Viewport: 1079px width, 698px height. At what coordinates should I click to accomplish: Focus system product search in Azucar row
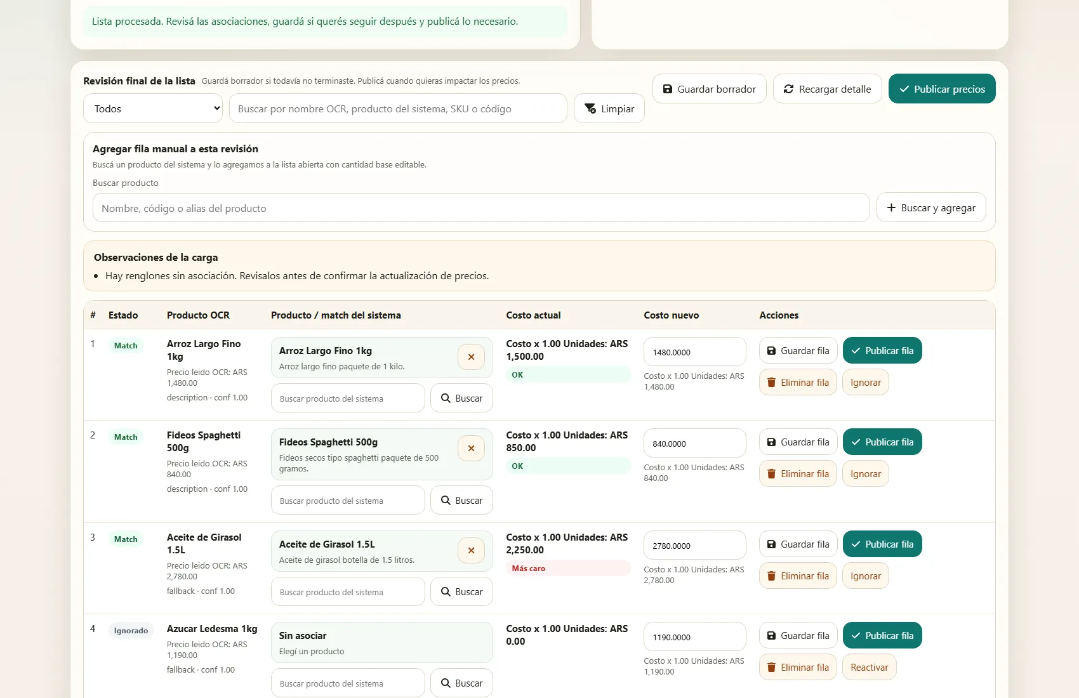tap(348, 683)
